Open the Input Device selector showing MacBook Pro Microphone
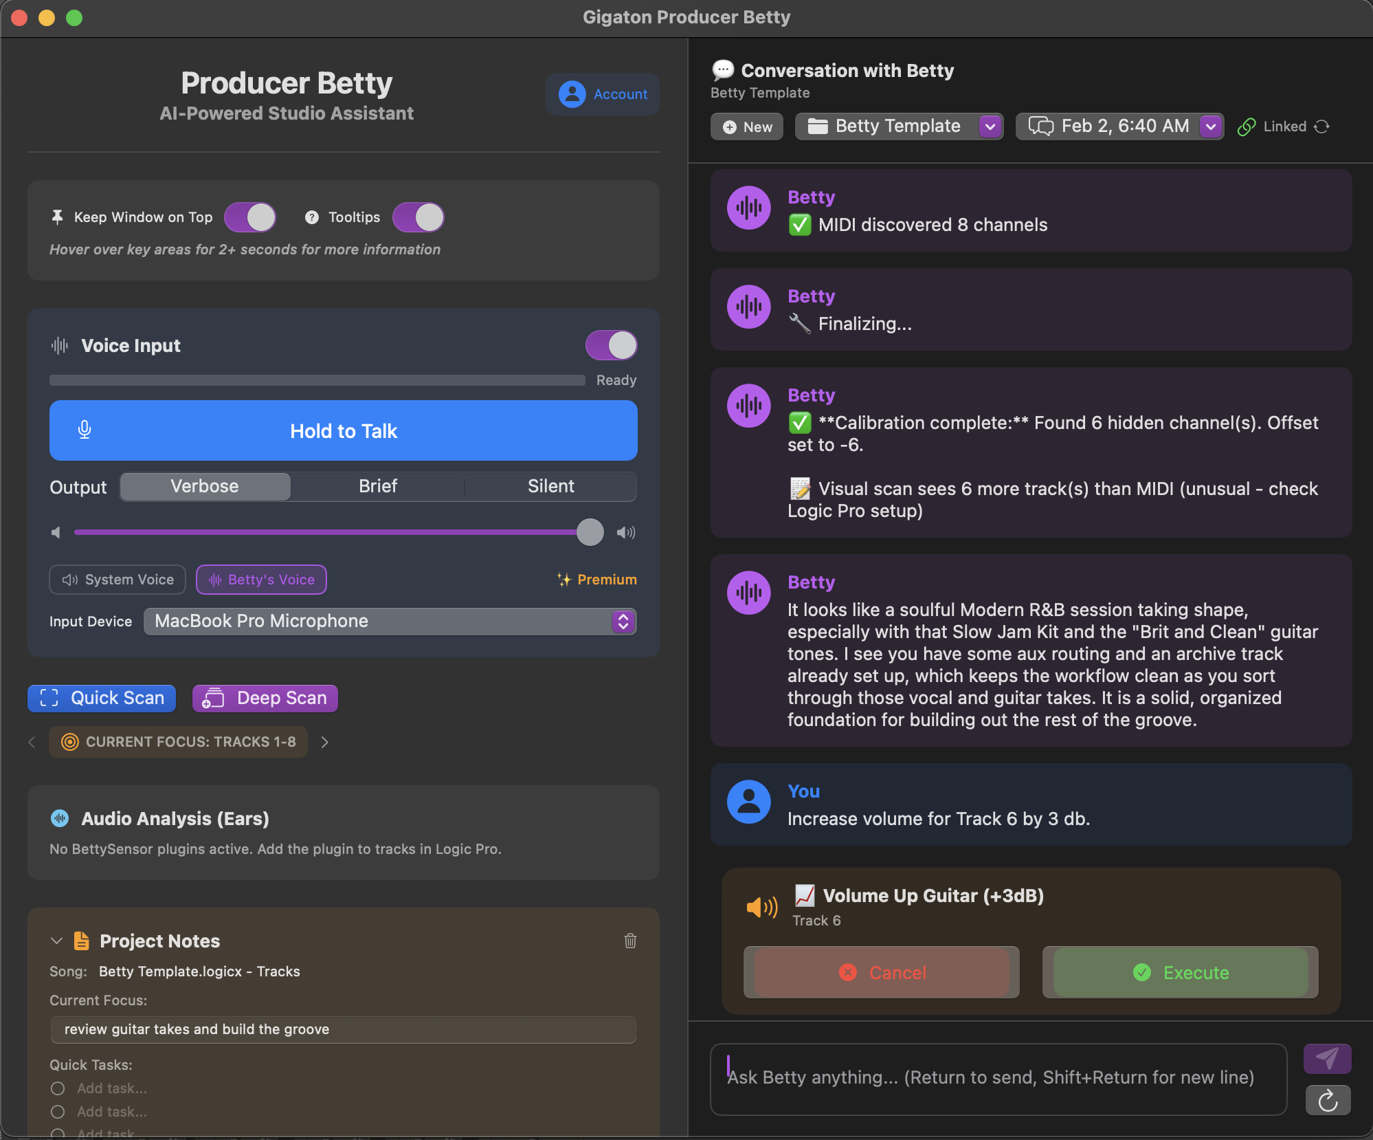The height and width of the screenshot is (1140, 1373). coord(389,622)
